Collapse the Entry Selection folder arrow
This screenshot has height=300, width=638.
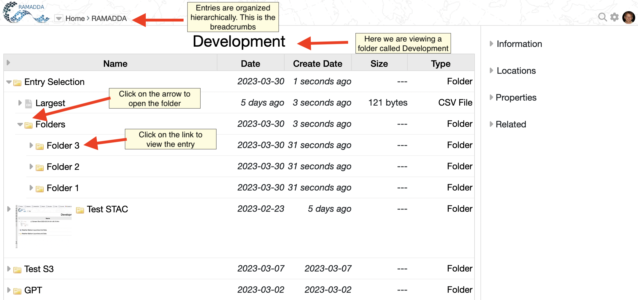point(9,82)
